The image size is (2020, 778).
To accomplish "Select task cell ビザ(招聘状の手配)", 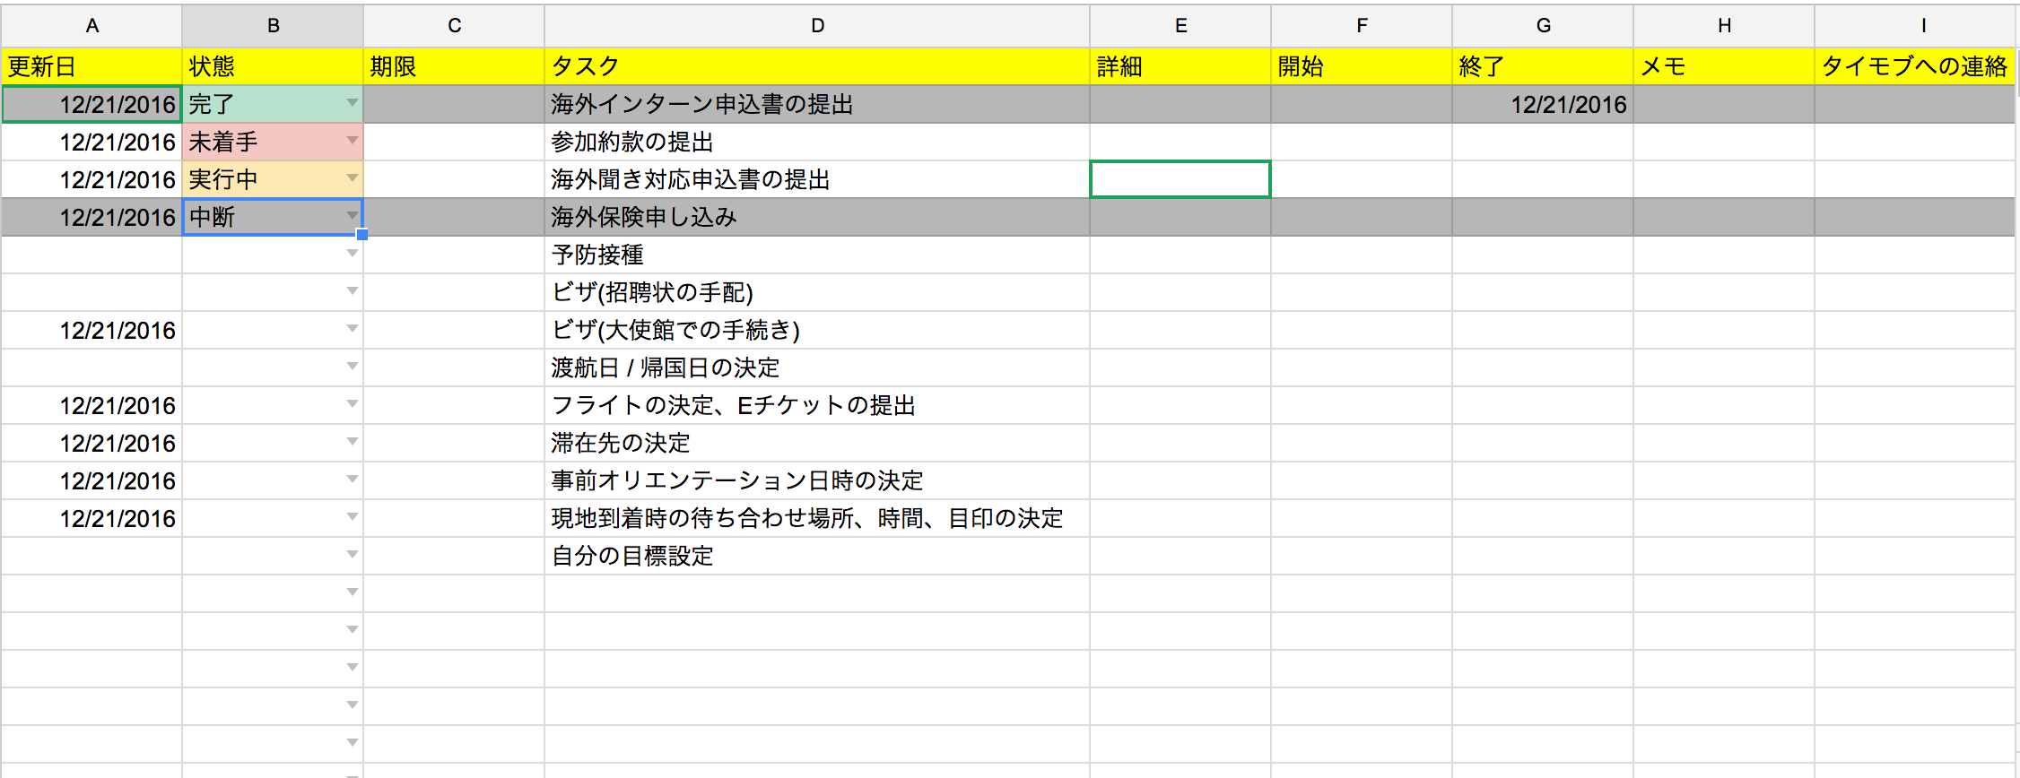I will (x=817, y=292).
